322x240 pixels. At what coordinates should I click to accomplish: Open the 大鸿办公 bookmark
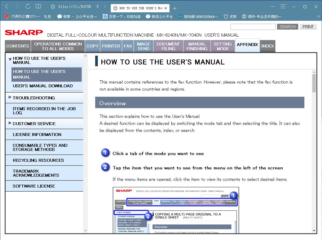click(x=22, y=16)
